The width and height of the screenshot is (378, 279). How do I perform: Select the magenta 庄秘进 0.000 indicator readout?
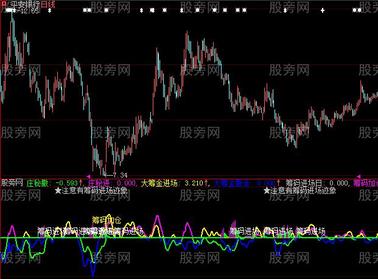pos(112,183)
